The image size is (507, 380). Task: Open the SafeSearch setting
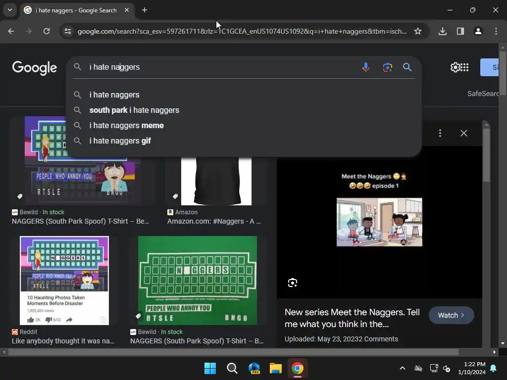pos(483,94)
